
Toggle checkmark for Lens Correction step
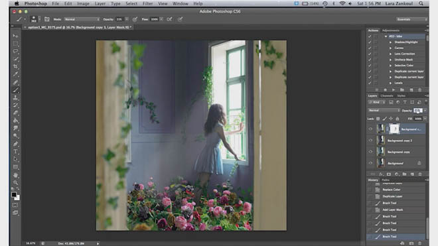[370, 54]
